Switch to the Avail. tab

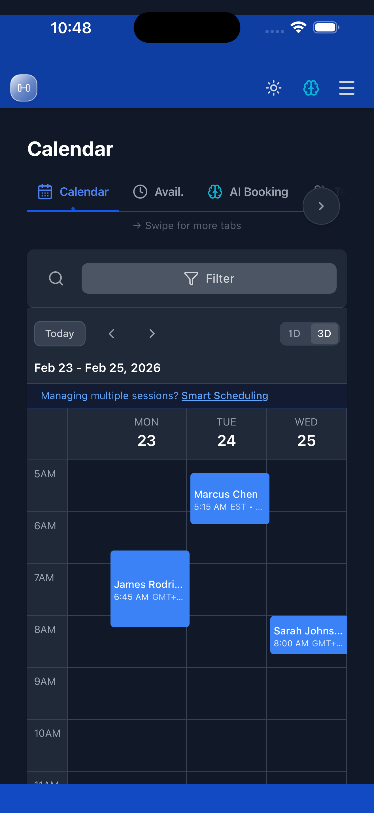[169, 191]
